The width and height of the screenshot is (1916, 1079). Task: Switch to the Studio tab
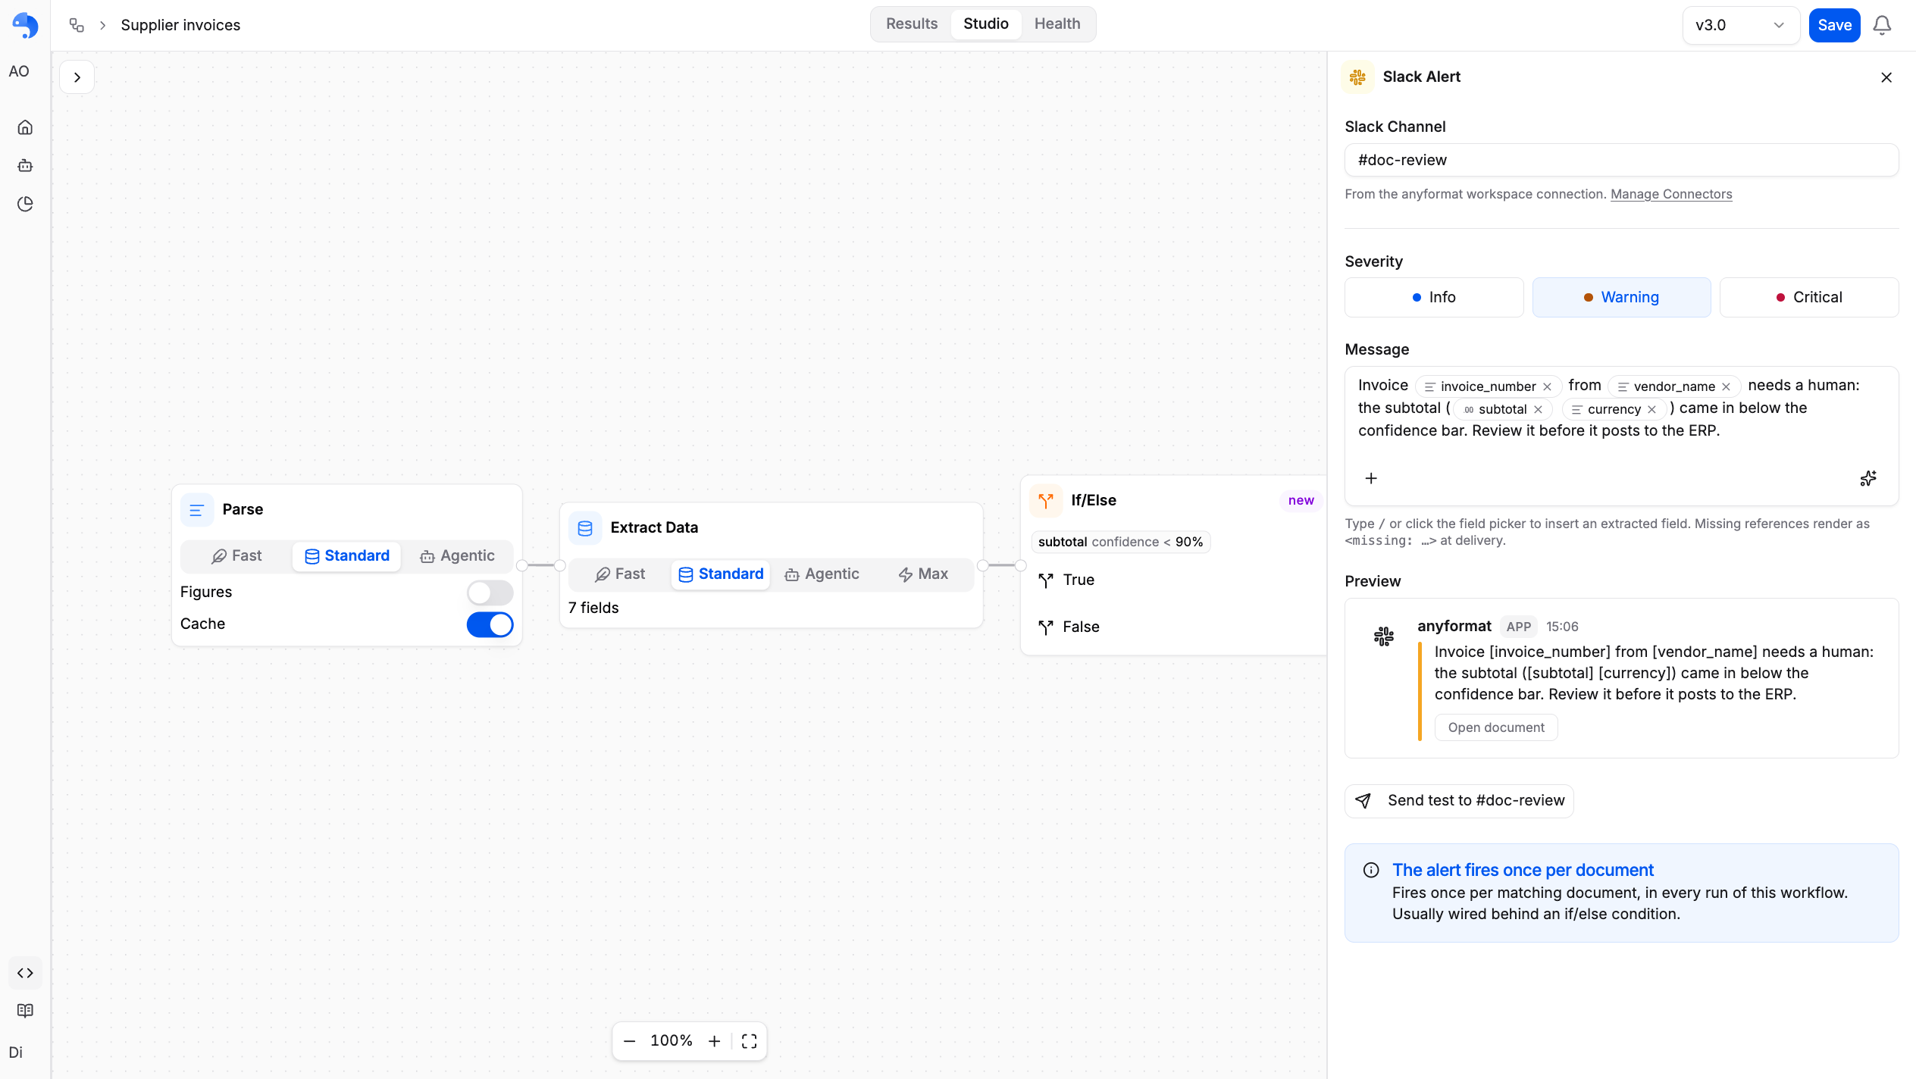click(985, 23)
